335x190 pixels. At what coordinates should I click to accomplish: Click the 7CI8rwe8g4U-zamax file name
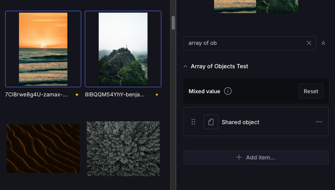[x=36, y=94]
